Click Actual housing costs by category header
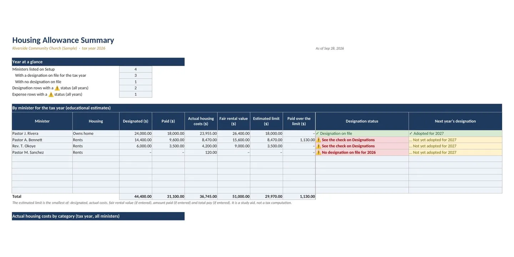 pos(98,216)
